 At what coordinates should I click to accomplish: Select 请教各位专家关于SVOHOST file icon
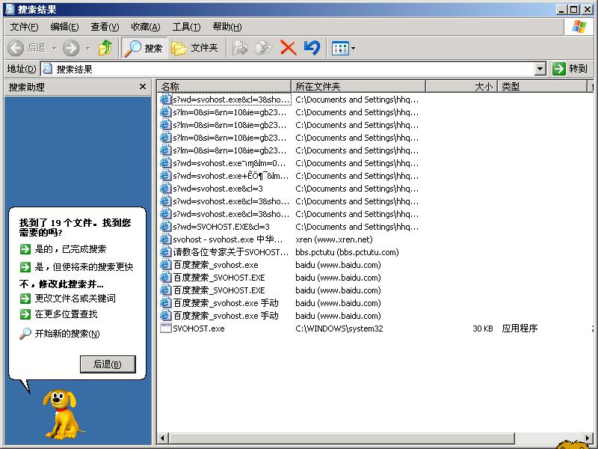(165, 252)
